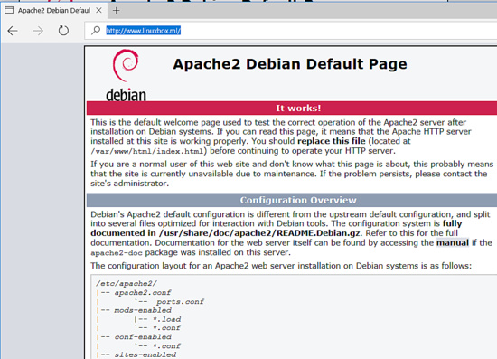
Task: Click the 'It works!' banner text
Action: coord(298,109)
